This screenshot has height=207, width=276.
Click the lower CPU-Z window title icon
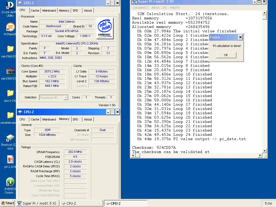[x=20, y=112]
